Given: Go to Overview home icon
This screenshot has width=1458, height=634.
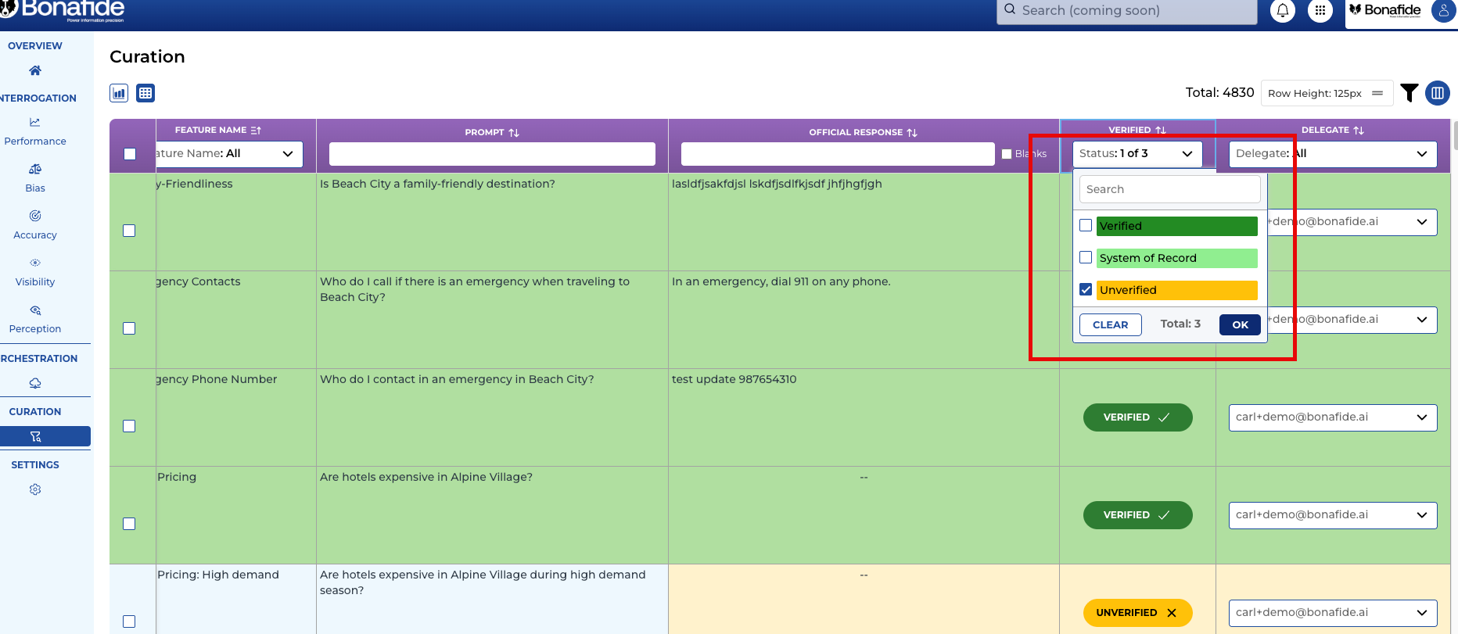Looking at the screenshot, I should (x=35, y=70).
